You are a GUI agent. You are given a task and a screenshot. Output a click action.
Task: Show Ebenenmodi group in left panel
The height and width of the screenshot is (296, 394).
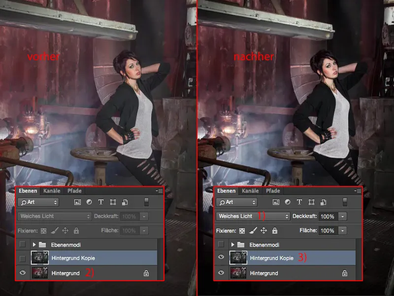pos(23,244)
